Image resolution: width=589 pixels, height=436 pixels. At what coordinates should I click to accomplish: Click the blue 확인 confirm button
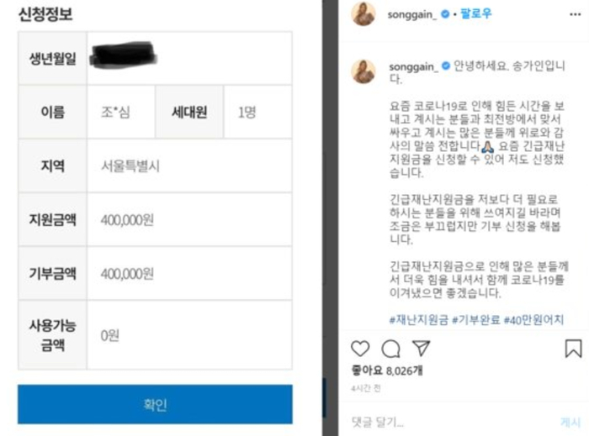pos(155,404)
